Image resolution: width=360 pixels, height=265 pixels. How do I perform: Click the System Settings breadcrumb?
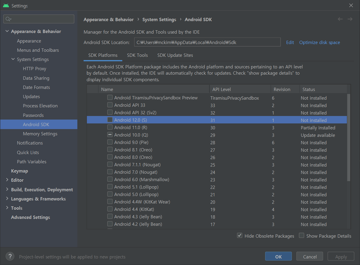click(159, 19)
